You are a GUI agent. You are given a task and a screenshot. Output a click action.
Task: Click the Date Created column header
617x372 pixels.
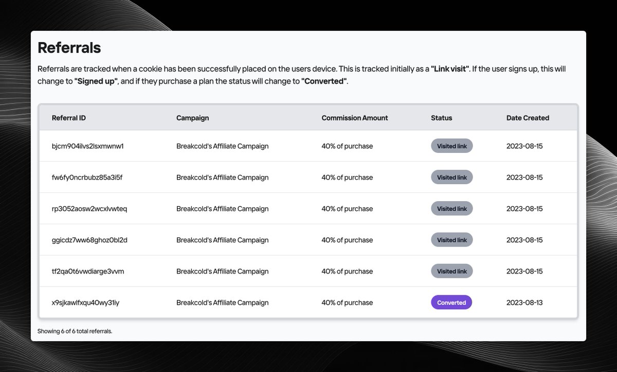[528, 118]
